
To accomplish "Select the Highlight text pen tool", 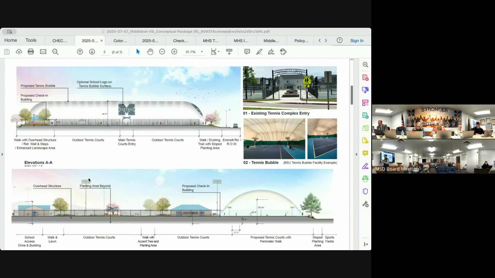I will click(259, 52).
